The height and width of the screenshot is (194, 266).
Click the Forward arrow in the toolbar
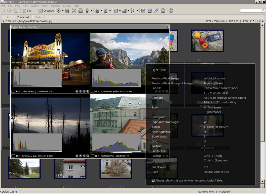click(x=9, y=11)
